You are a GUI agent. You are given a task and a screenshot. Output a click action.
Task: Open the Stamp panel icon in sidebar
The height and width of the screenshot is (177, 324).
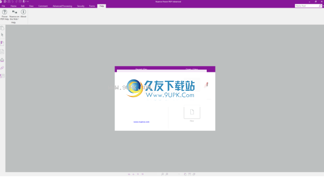point(2,60)
